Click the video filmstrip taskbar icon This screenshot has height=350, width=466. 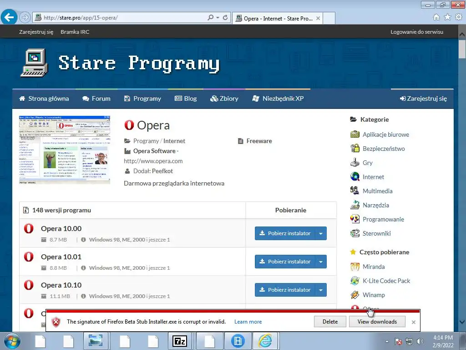click(x=238, y=341)
